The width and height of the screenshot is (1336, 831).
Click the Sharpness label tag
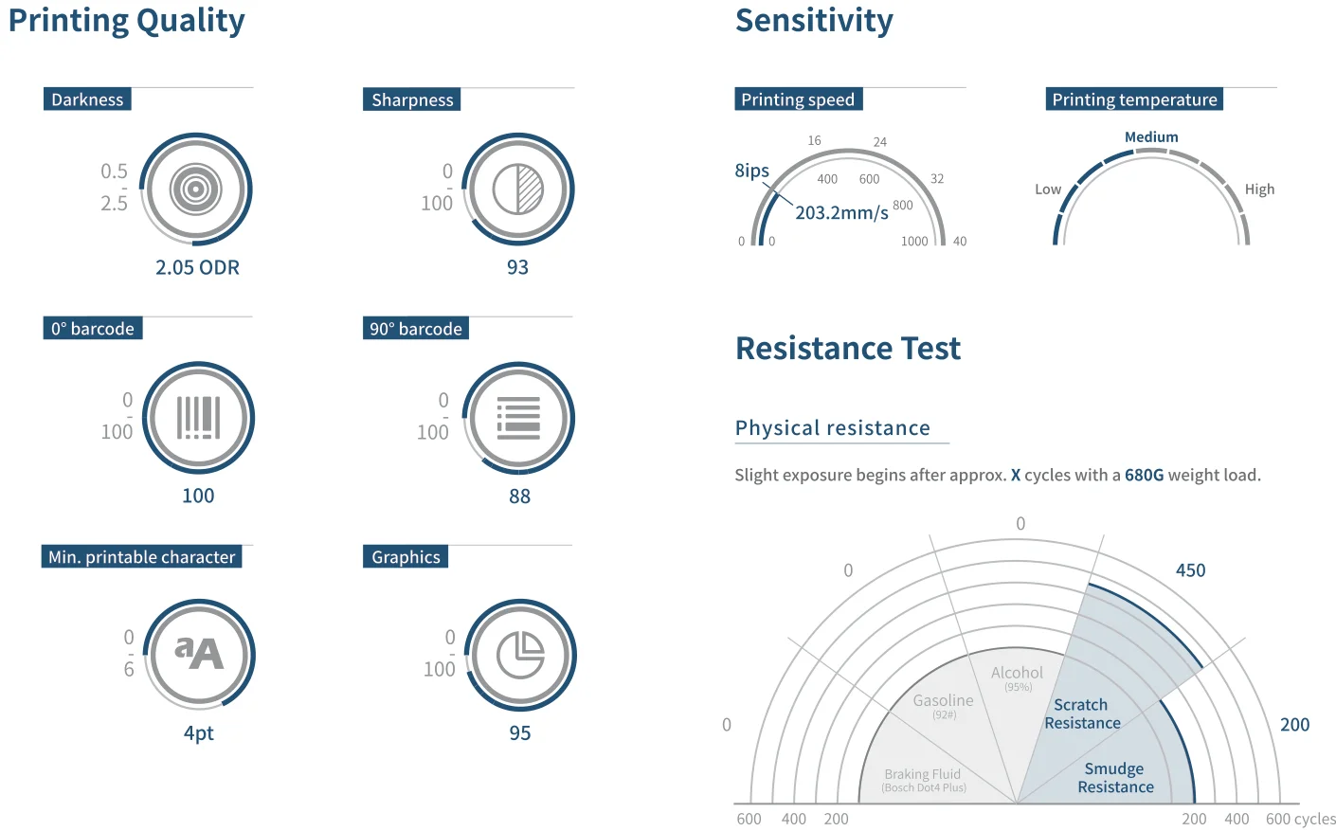click(x=412, y=99)
